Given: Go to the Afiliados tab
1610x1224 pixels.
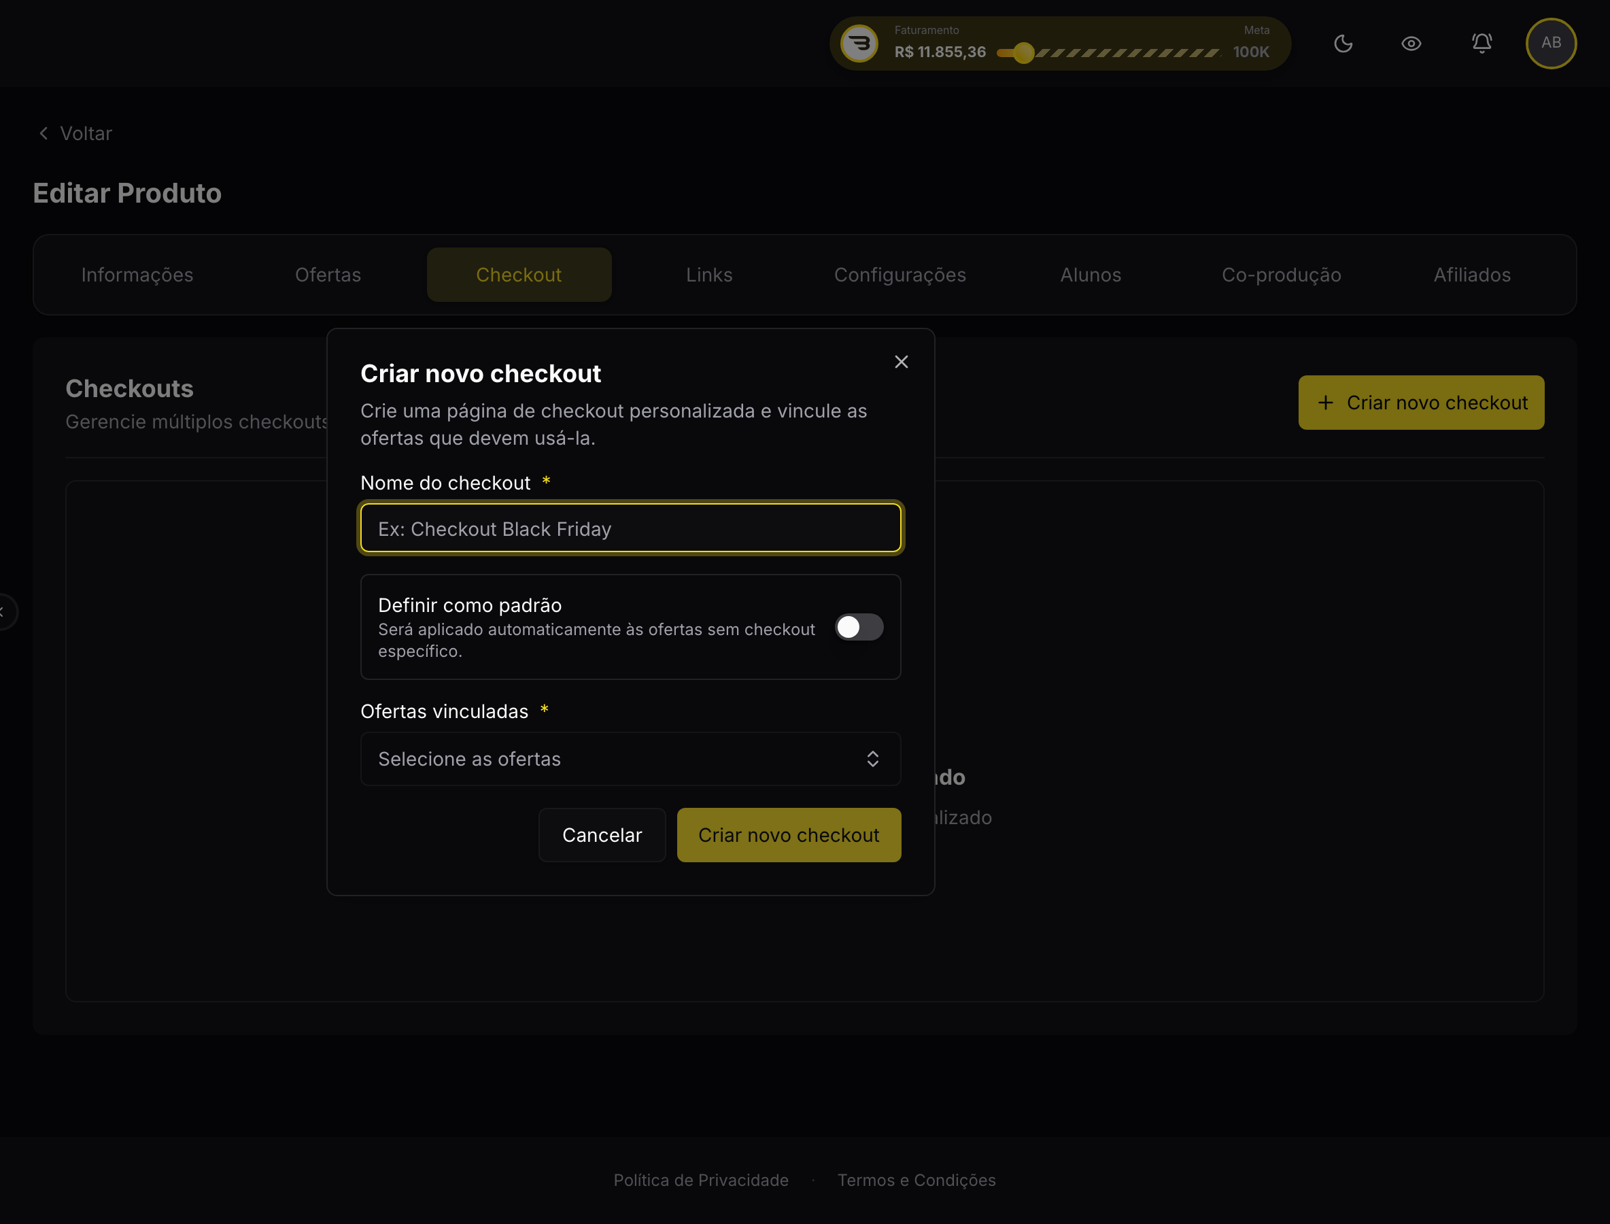Looking at the screenshot, I should point(1471,275).
